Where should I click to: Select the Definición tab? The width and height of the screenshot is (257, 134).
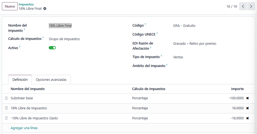pos(20,80)
